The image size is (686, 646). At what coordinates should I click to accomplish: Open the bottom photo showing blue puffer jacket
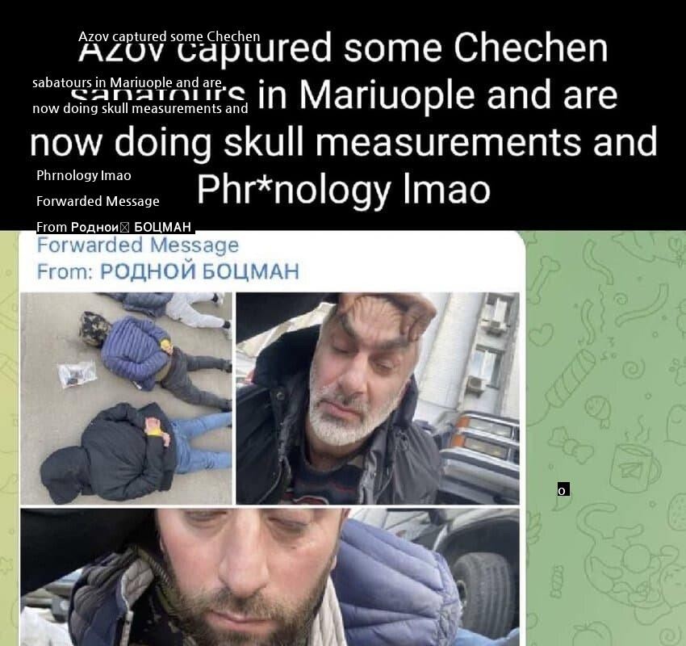click(270, 577)
